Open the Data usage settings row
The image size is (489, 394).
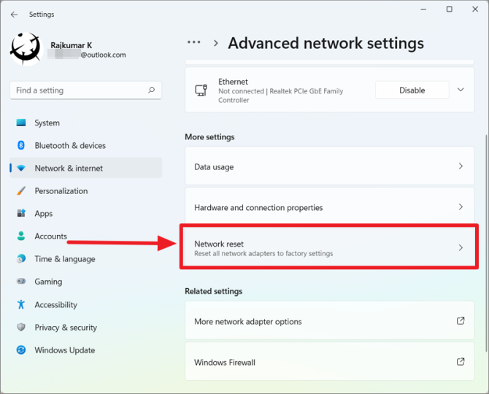329,166
